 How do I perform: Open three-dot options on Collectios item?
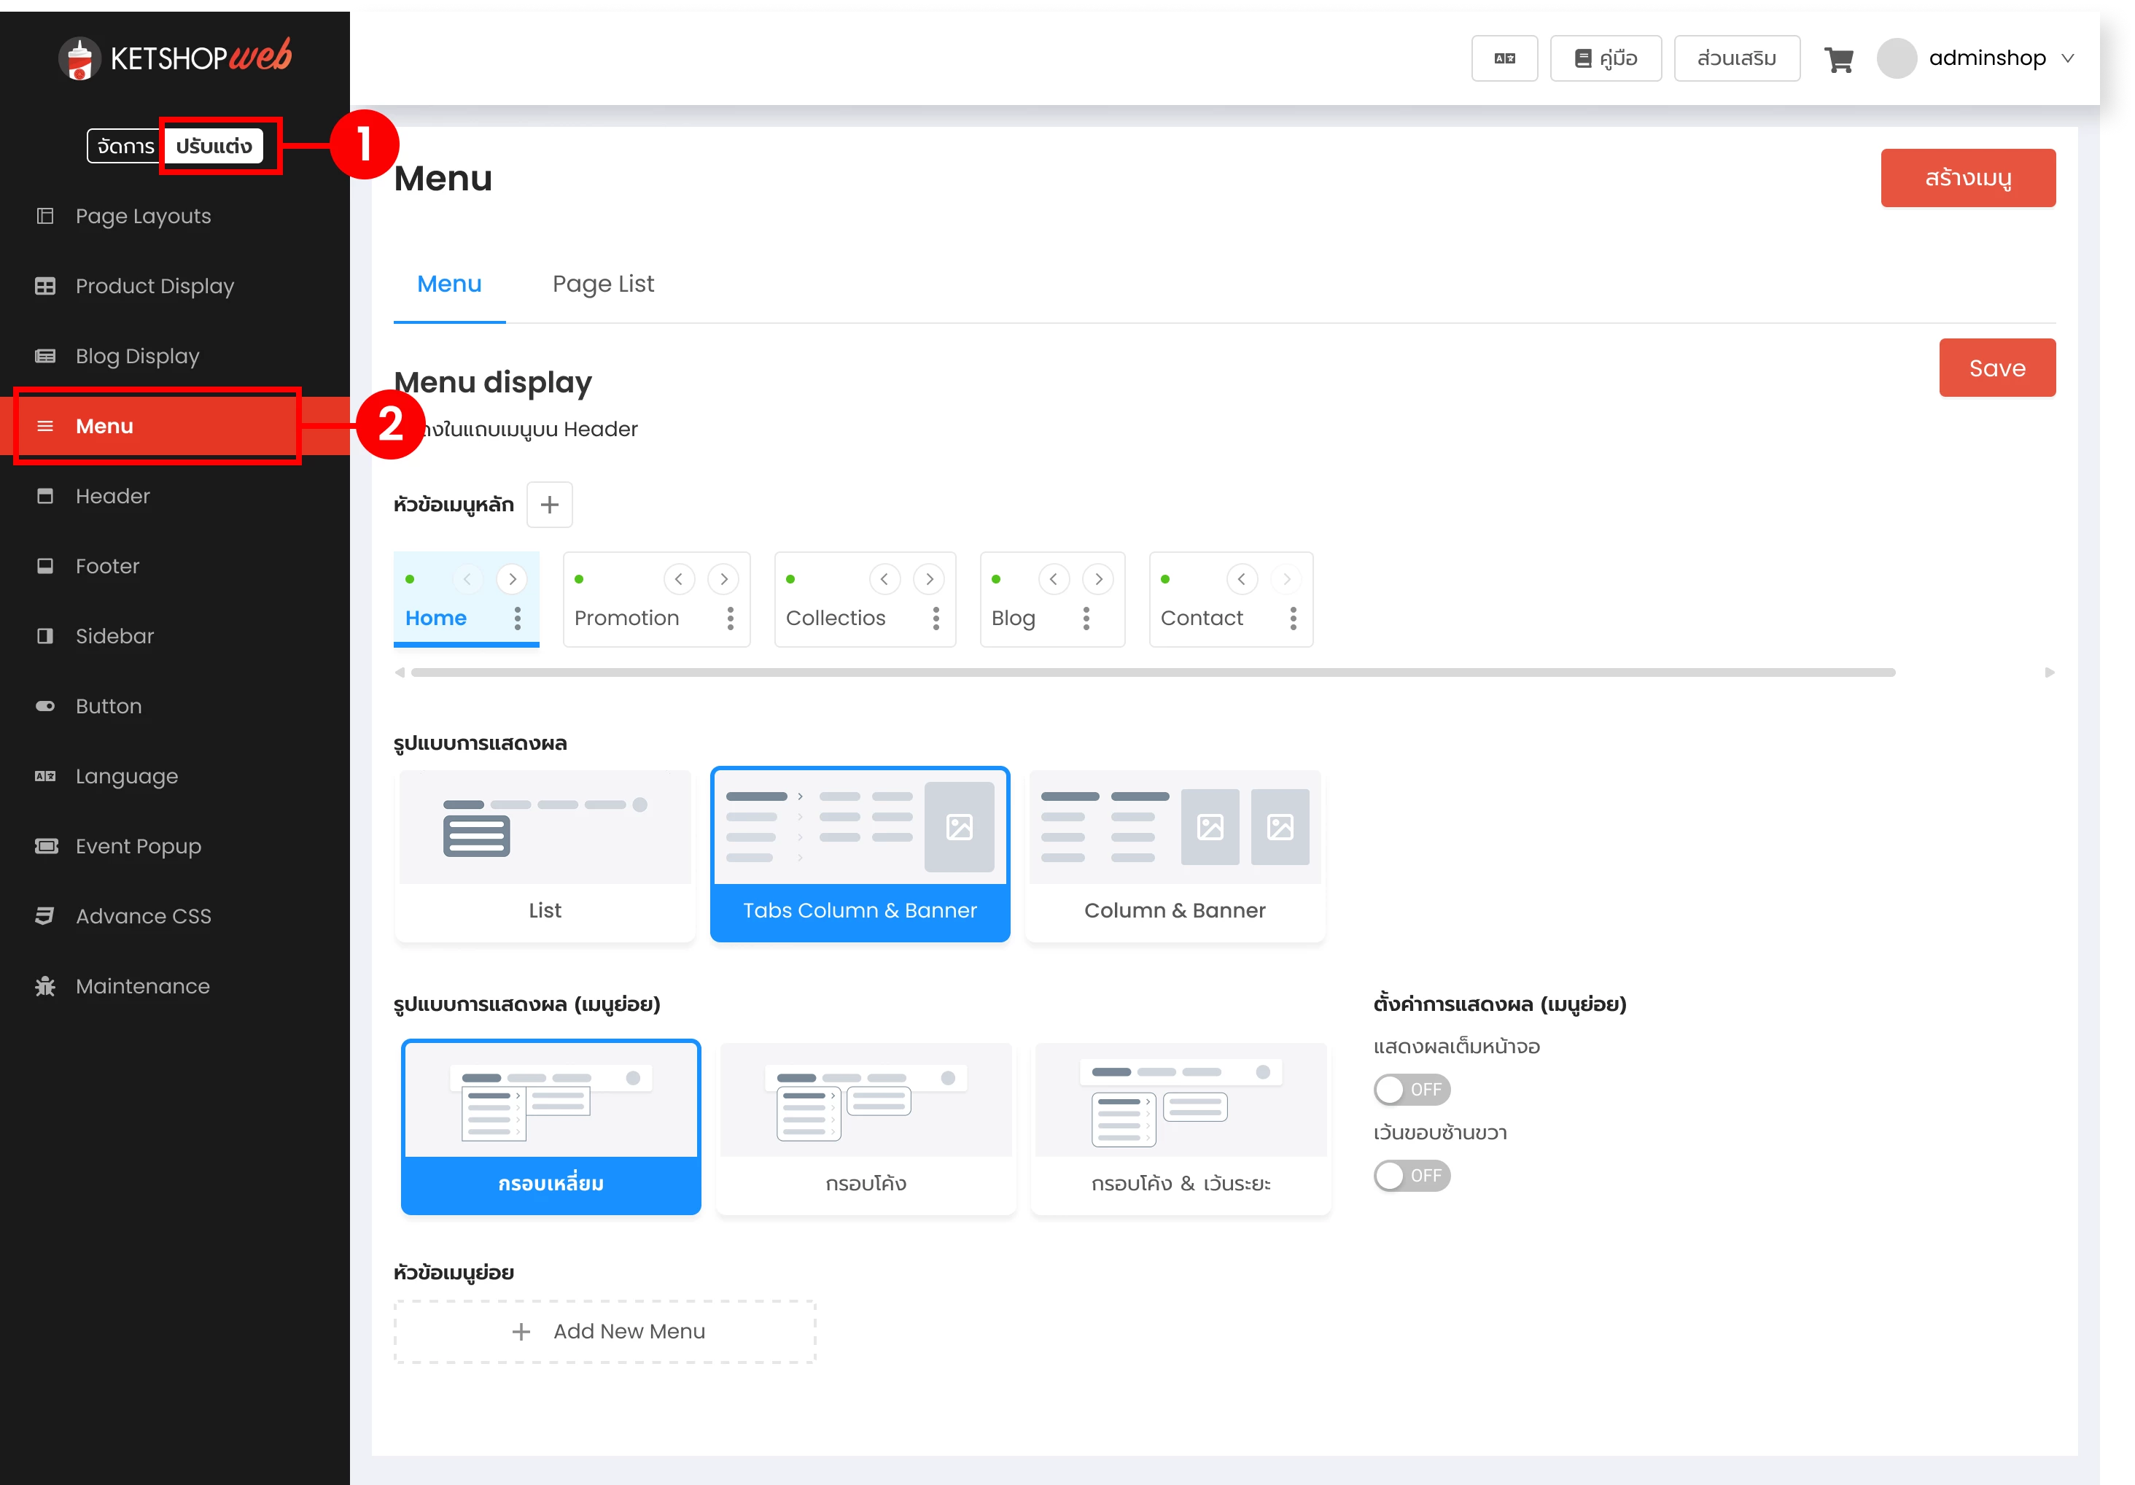936,619
